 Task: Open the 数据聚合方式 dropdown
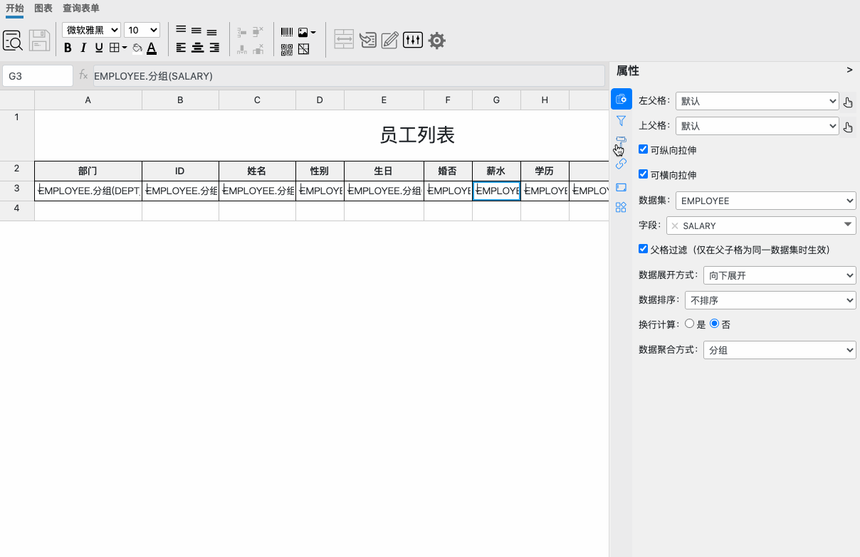780,350
